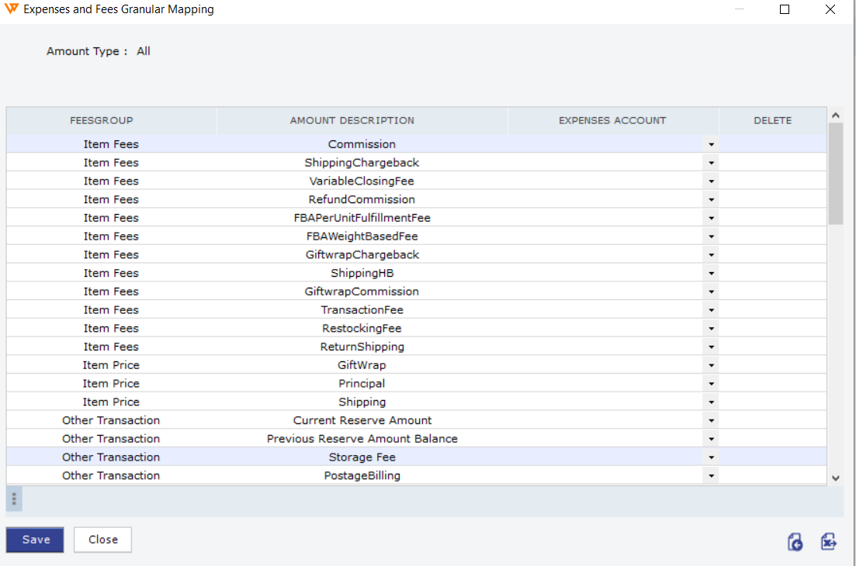Select the Current Reserve Amount cell
This screenshot has width=856, height=566.
pos(362,420)
